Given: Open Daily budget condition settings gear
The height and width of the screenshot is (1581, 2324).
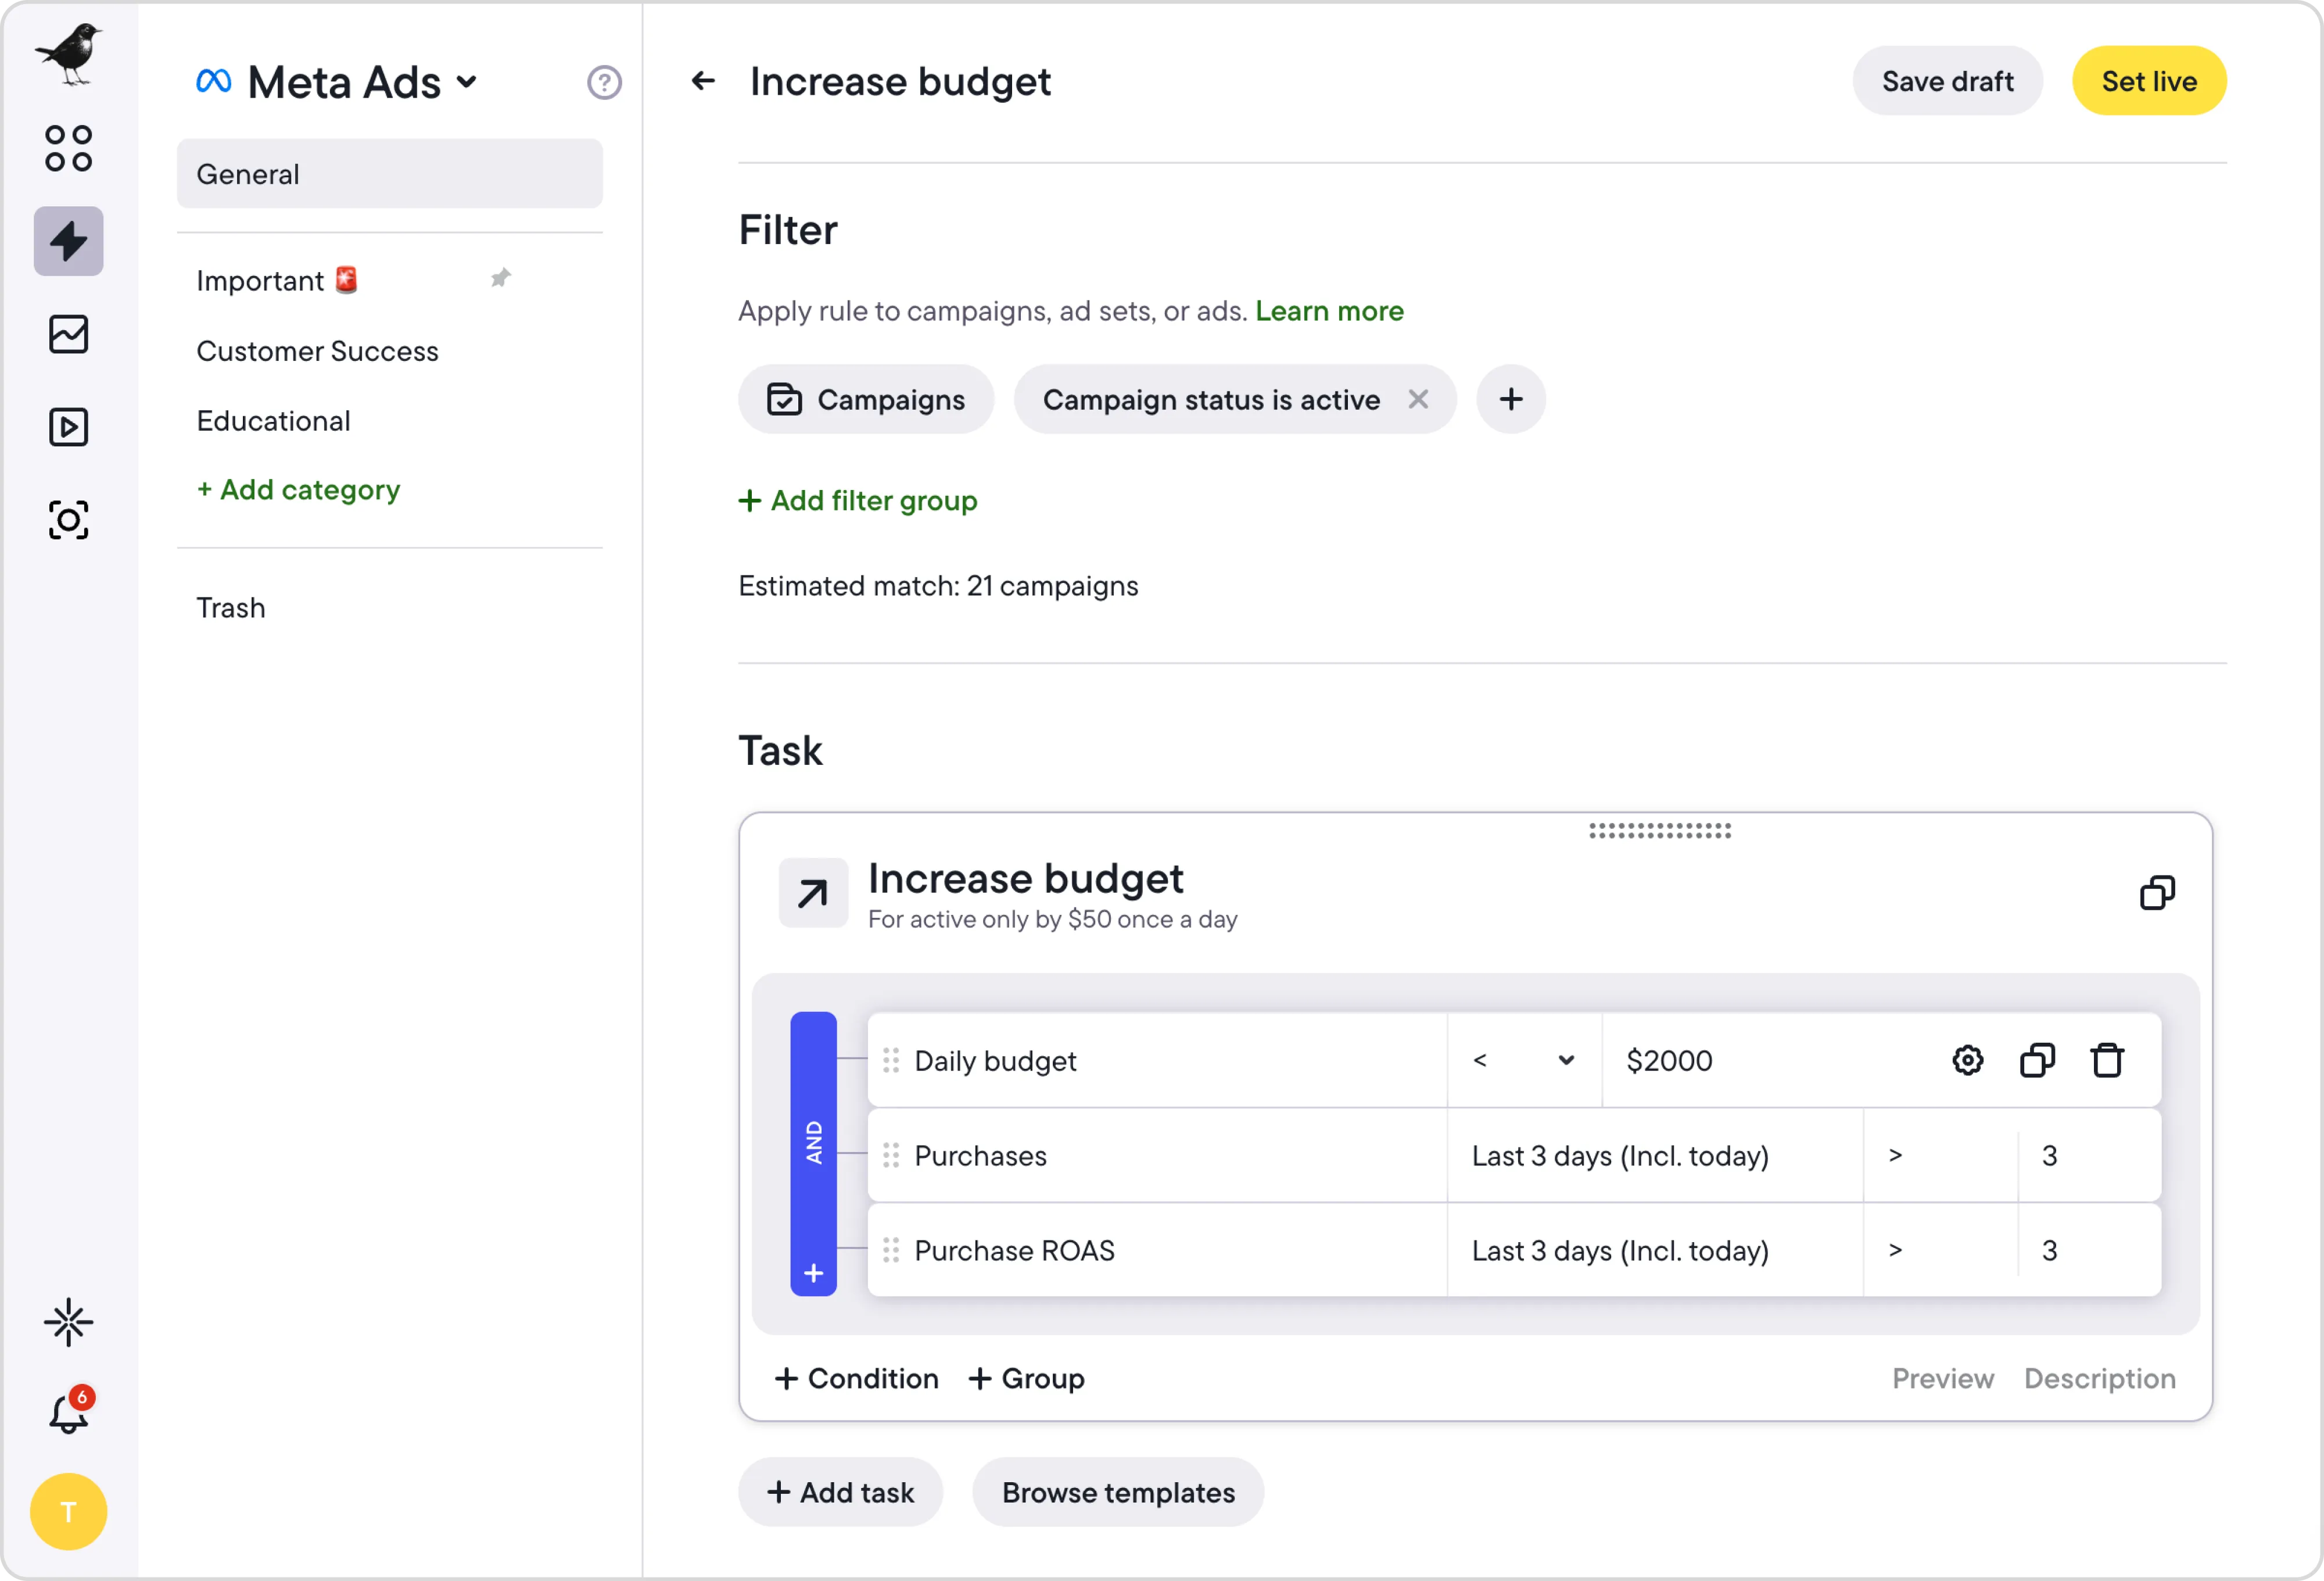Looking at the screenshot, I should [1967, 1061].
